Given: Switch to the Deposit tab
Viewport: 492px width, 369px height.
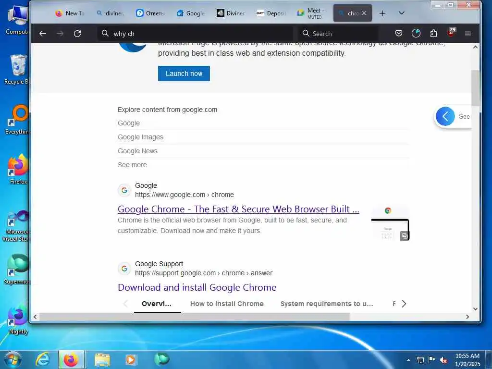Looking at the screenshot, I should click(271, 13).
